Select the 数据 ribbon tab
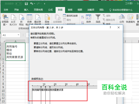The height and width of the screenshot is (104, 139). point(60,10)
